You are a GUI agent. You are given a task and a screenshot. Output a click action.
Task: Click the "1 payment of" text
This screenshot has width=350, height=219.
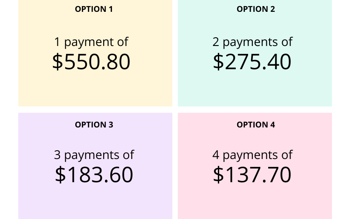[x=91, y=42]
